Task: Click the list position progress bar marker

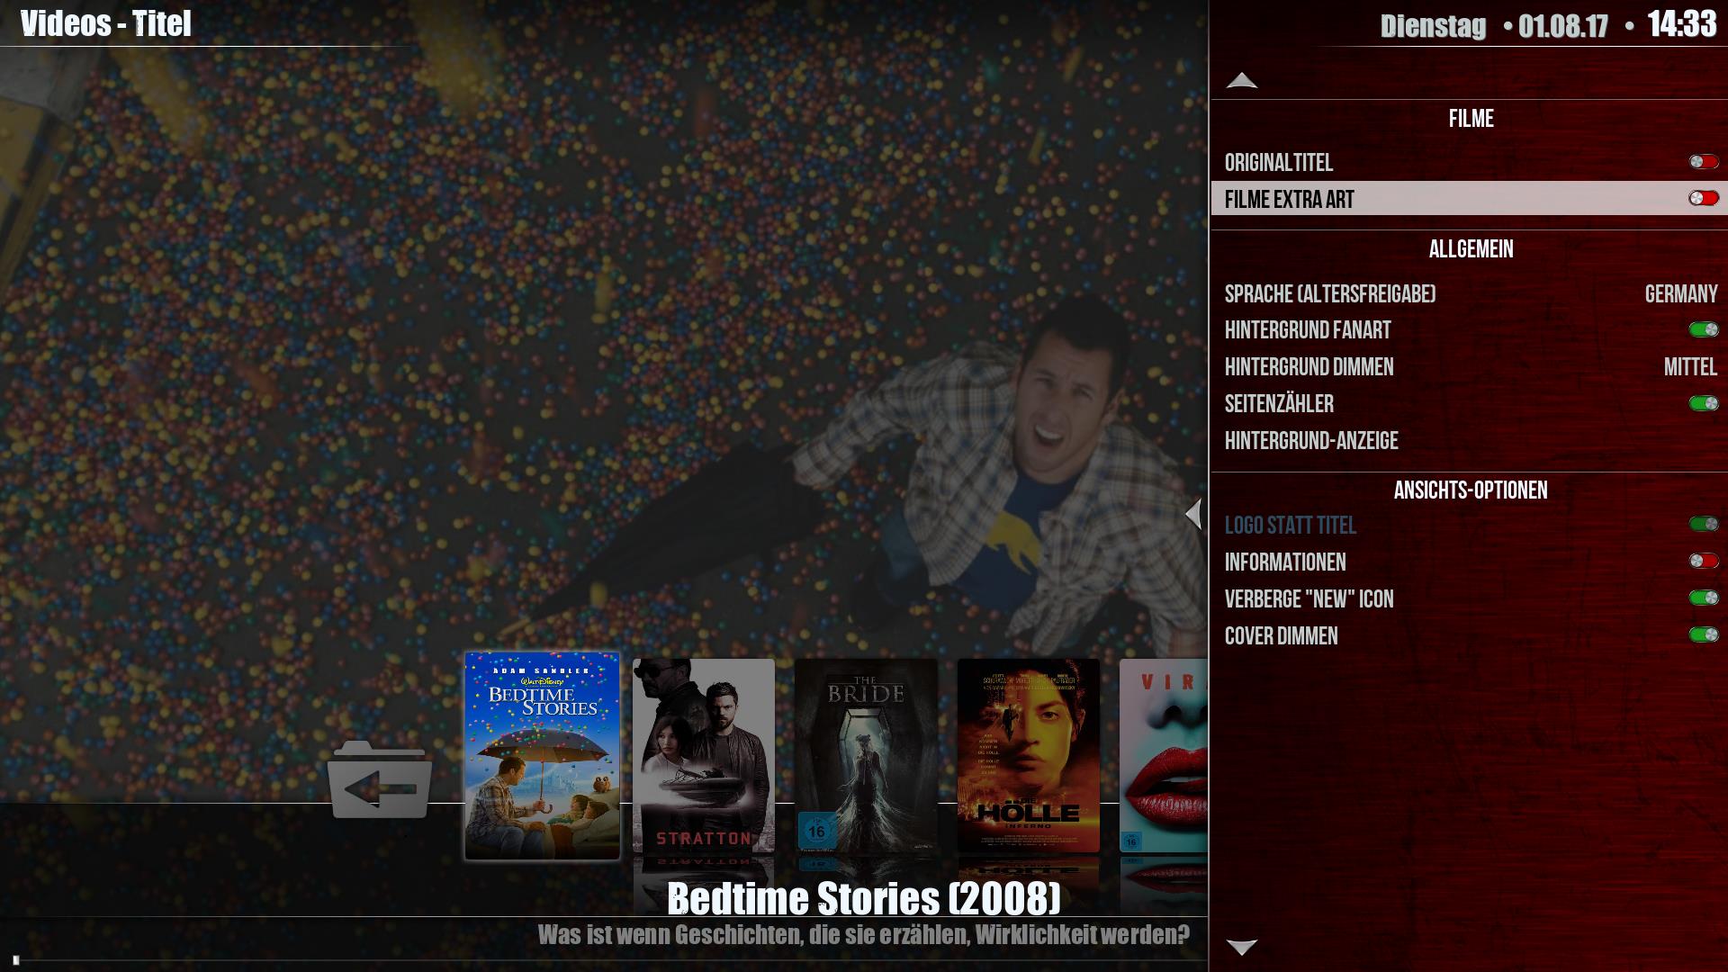Action: (x=16, y=960)
